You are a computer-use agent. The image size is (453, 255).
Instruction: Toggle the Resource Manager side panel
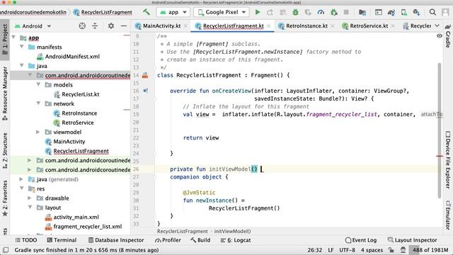click(5, 93)
